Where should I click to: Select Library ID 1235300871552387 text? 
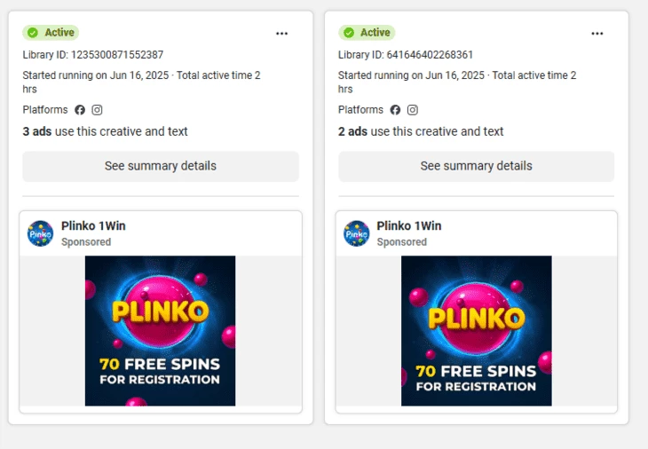[x=93, y=55]
